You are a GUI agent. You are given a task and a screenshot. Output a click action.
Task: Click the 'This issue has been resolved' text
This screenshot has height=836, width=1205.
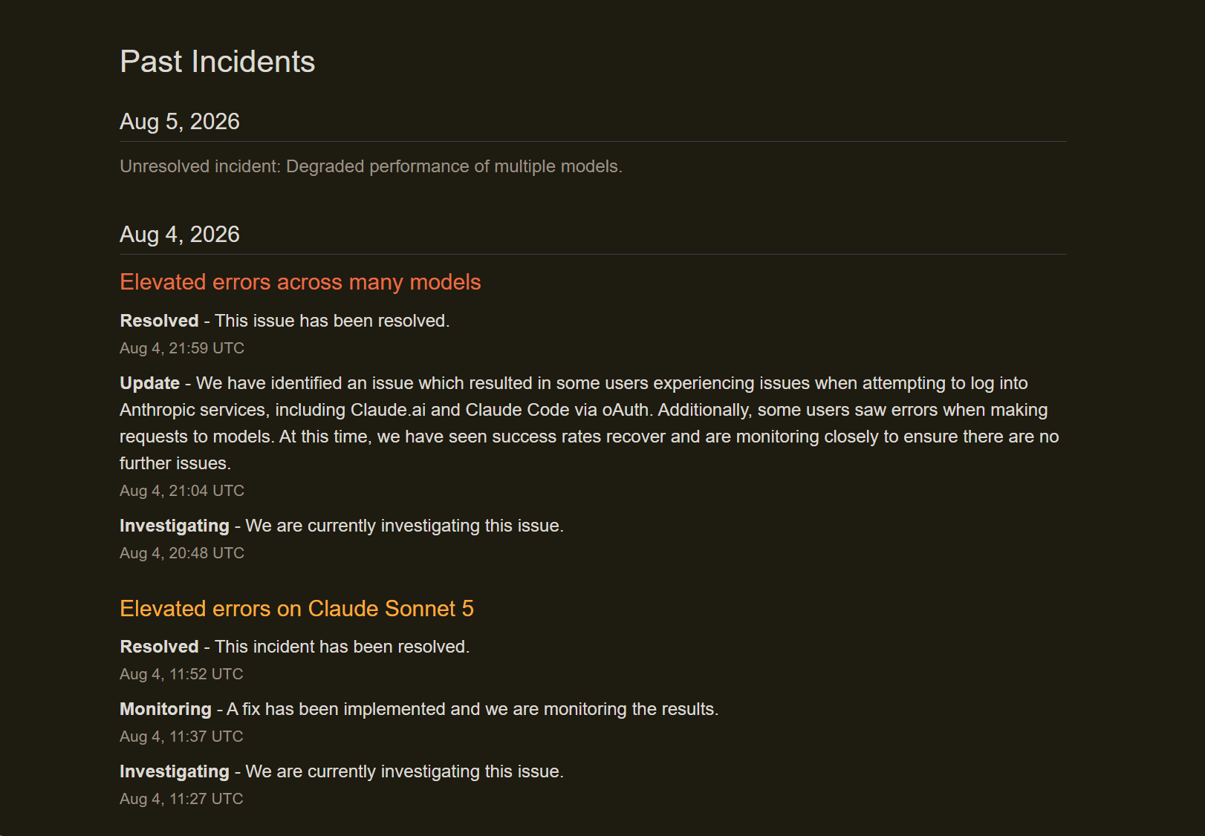click(x=332, y=321)
